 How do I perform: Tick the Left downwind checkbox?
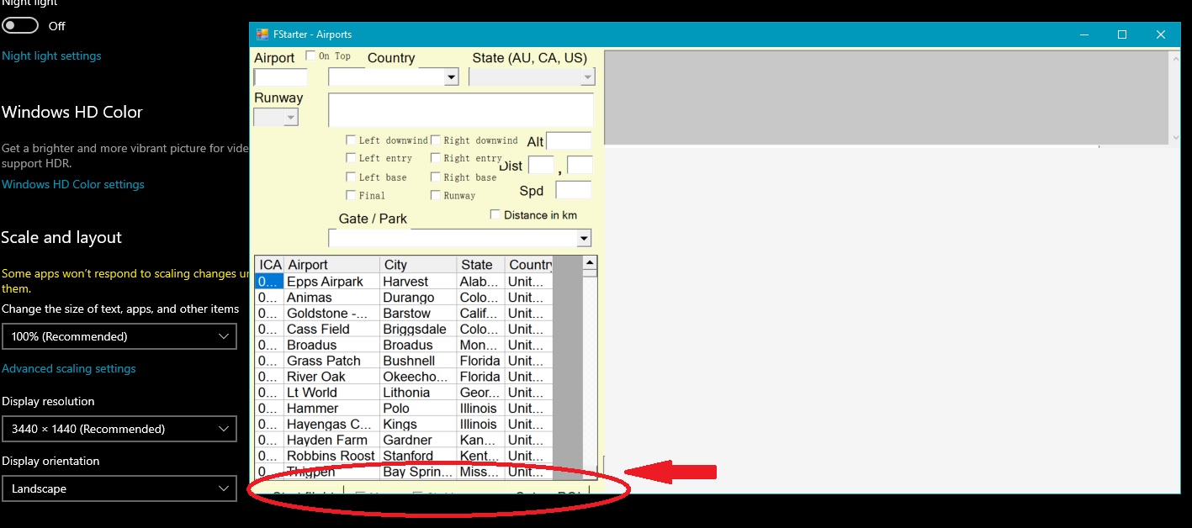point(351,140)
